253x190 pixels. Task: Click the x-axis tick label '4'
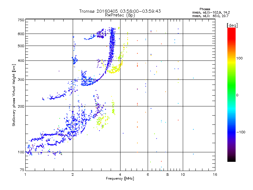click(x=120, y=174)
